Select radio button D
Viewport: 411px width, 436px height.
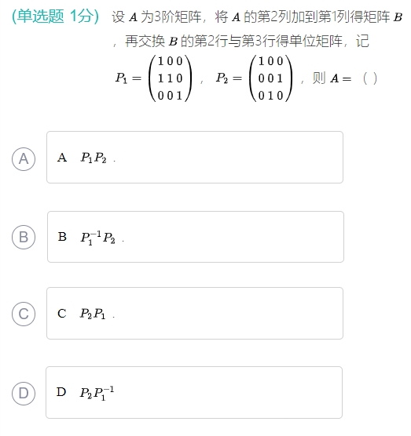(24, 393)
